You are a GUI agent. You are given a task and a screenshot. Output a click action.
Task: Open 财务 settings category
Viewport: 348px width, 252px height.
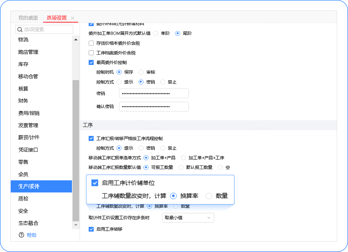point(23,101)
